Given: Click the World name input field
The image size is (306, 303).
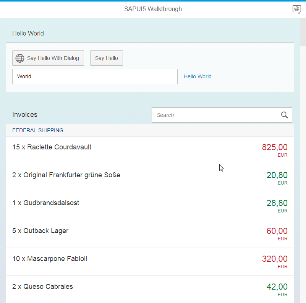Looking at the screenshot, I should [x=95, y=76].
